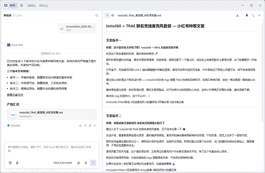Viewport: 265px width, 173px height.
Task: Open the task list icon beside 新任务
Action: click(97, 15)
